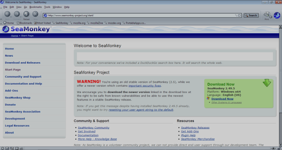Click the Forward navigation button
This screenshot has height=150, width=282.
click(x=17, y=14)
